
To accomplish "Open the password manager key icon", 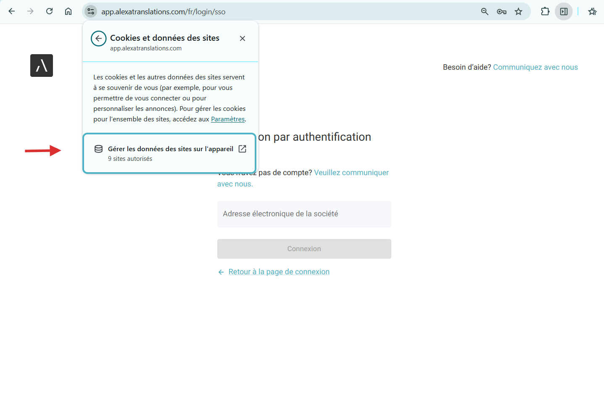I will tap(501, 11).
